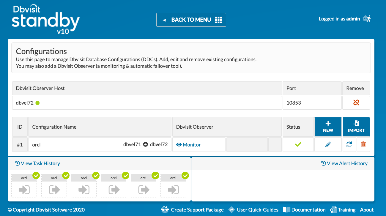Image resolution: width=386 pixels, height=216 pixels.
Task: Select the orcl configuration name
Action: pyautogui.click(x=36, y=145)
